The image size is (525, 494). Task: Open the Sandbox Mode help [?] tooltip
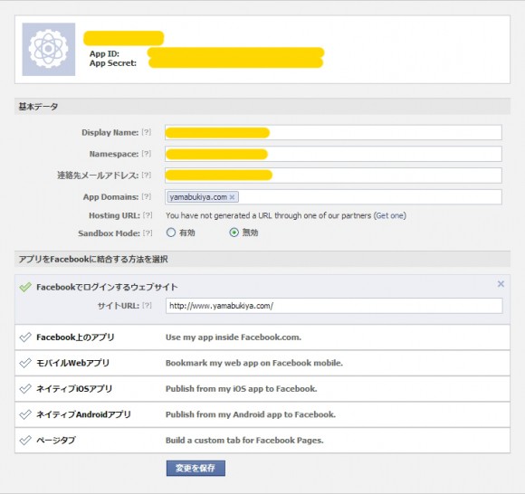(x=148, y=233)
